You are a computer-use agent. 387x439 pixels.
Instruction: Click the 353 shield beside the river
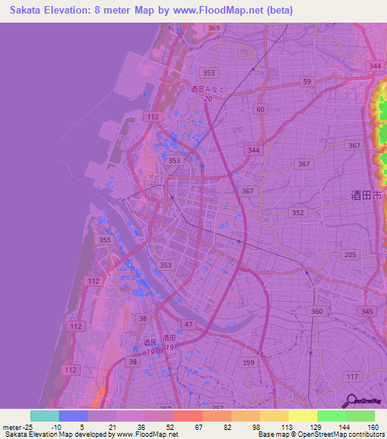coord(166,266)
